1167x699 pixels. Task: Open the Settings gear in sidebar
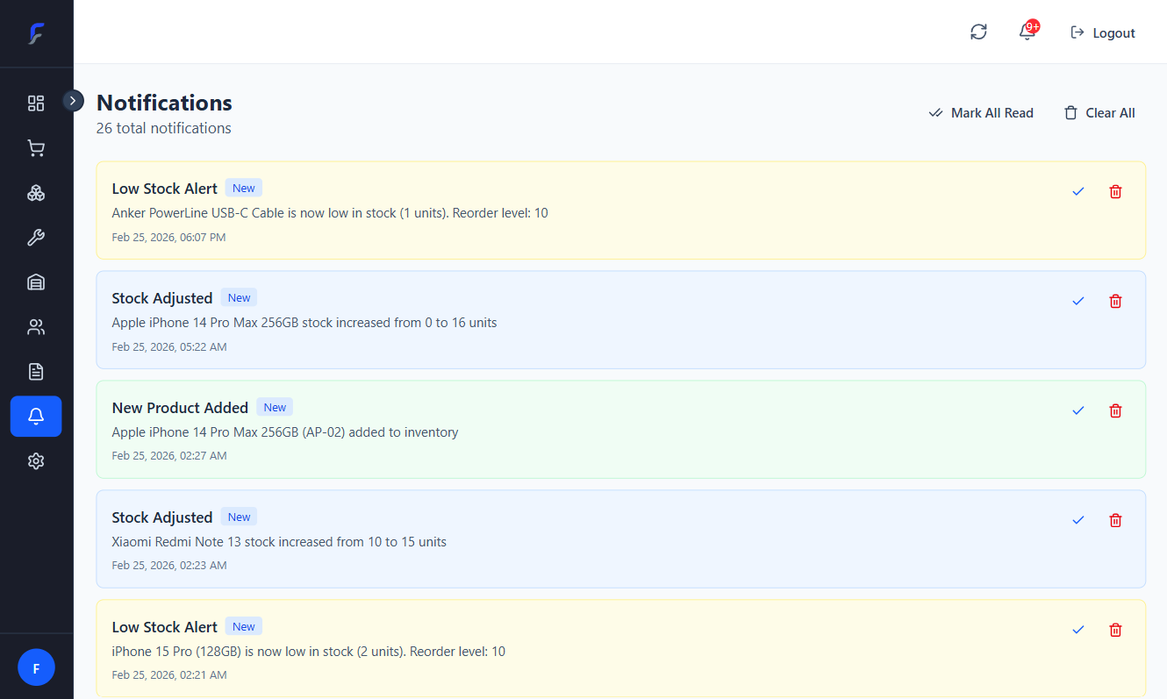[x=36, y=460]
